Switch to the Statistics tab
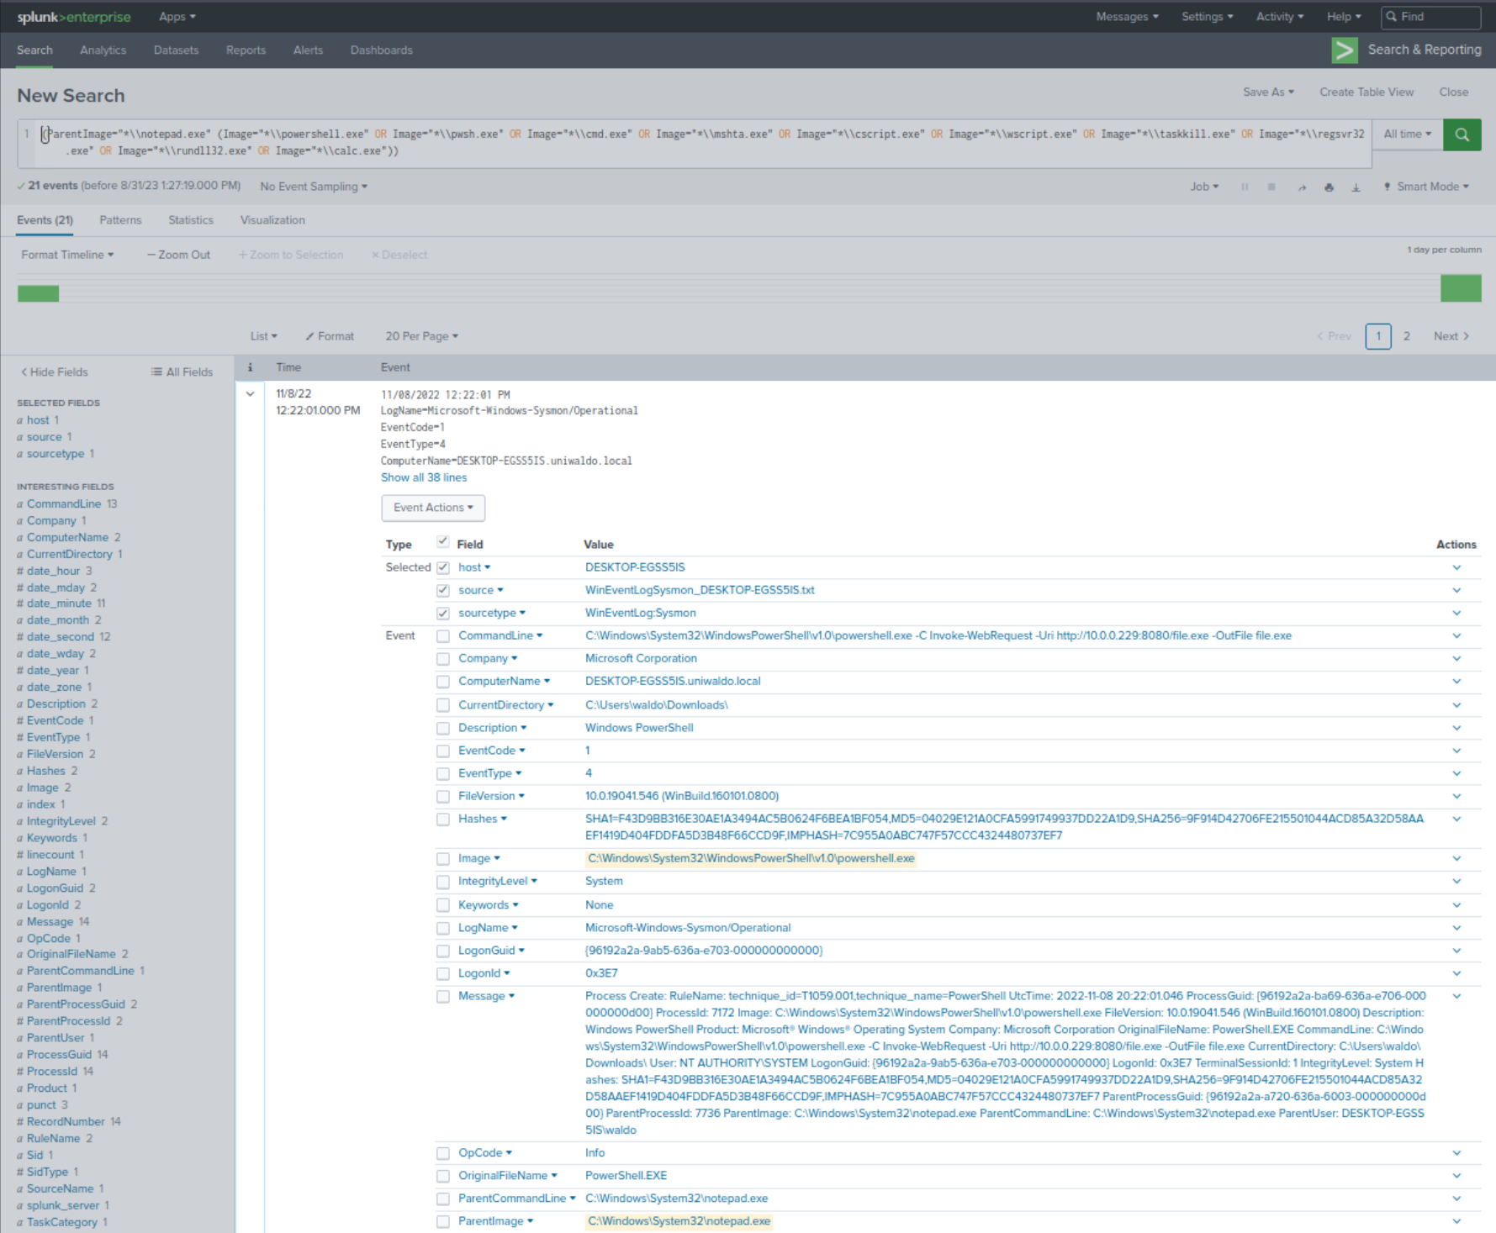This screenshot has height=1233, width=1496. 191,220
